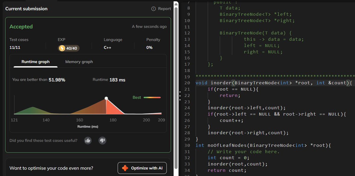Image resolution: width=355 pixels, height=176 pixels.
Task: Click the Accepted status text
Action: click(21, 27)
